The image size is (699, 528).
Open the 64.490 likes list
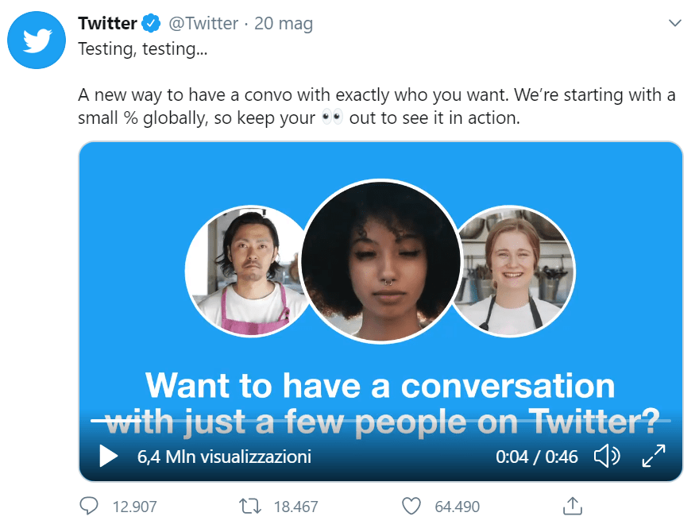(x=455, y=506)
